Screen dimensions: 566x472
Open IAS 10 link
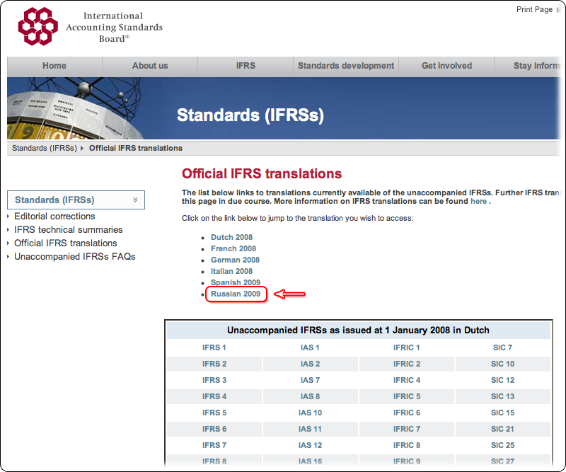click(x=310, y=413)
